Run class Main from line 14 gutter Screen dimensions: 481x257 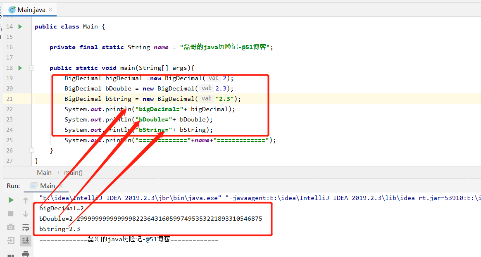tap(20, 27)
